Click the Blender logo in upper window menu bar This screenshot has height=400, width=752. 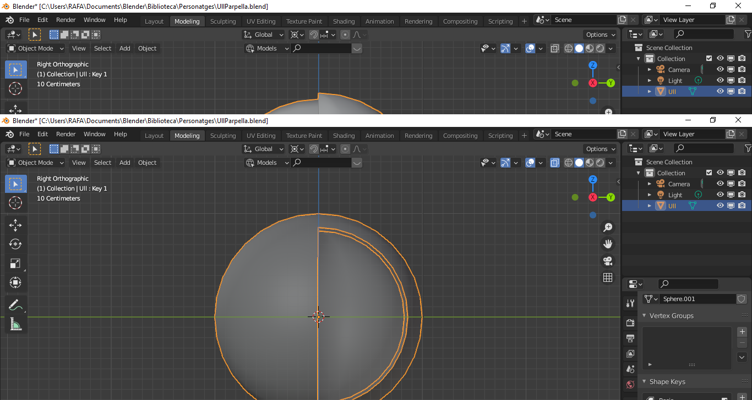[x=9, y=20]
